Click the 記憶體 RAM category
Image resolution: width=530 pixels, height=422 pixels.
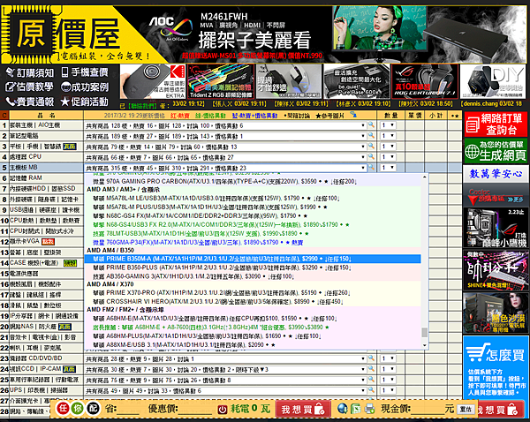pos(26,177)
